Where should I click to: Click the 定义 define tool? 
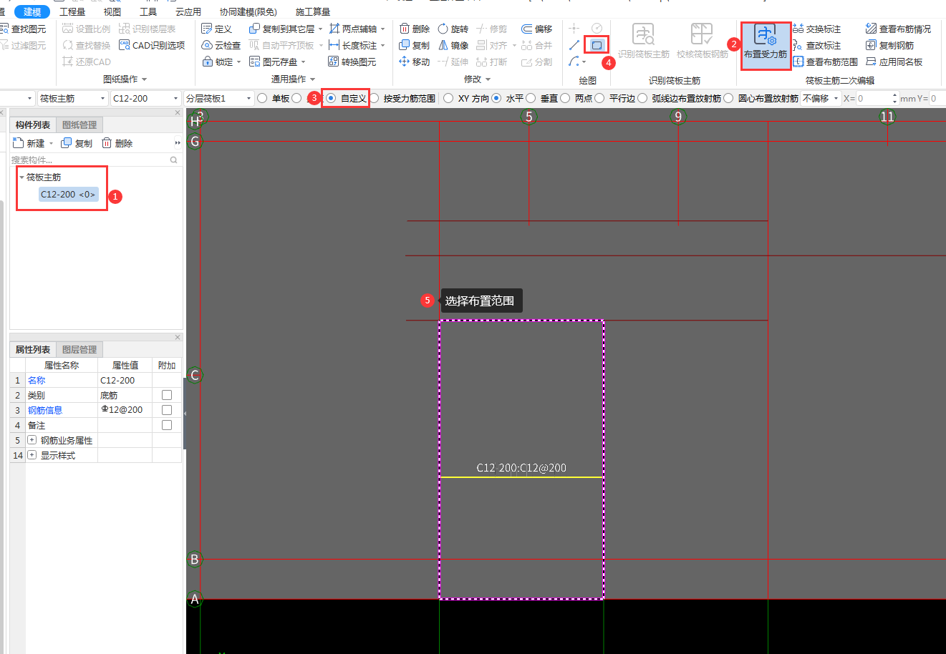point(216,29)
